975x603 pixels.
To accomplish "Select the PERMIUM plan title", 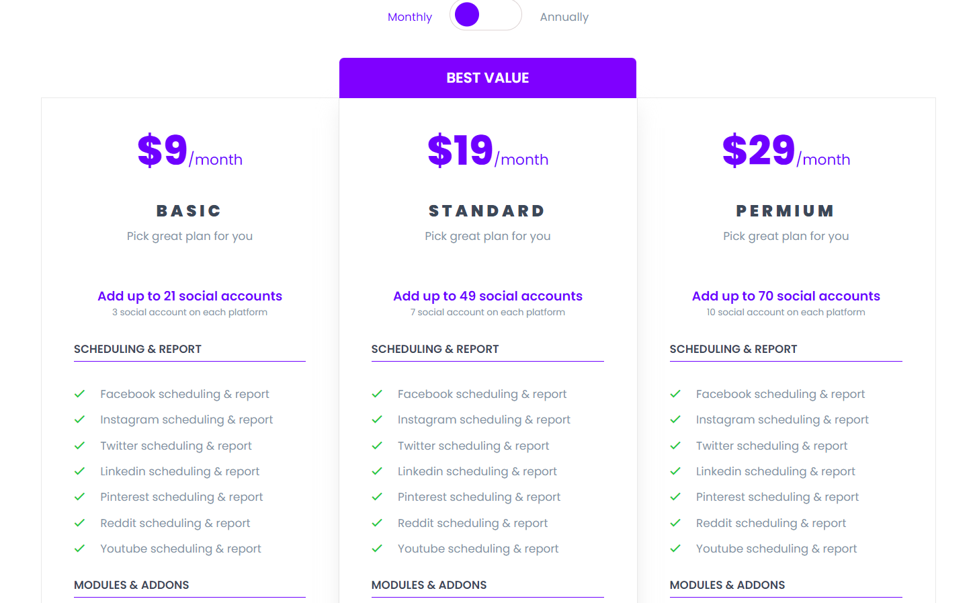I will point(786,211).
